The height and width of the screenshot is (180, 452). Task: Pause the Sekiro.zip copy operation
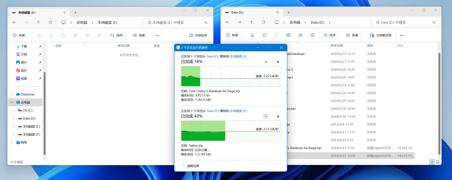pos(266,117)
